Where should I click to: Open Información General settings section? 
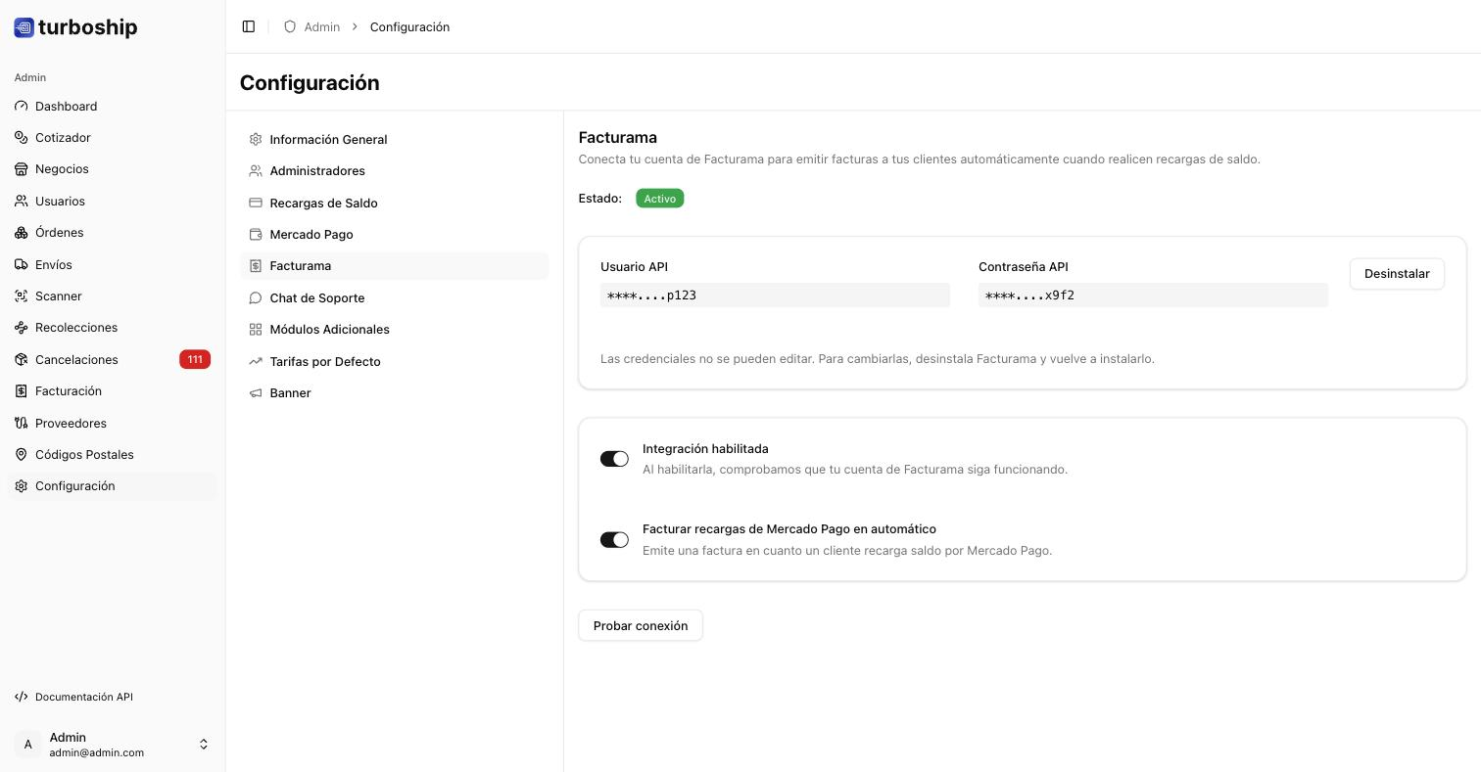pyautogui.click(x=394, y=140)
